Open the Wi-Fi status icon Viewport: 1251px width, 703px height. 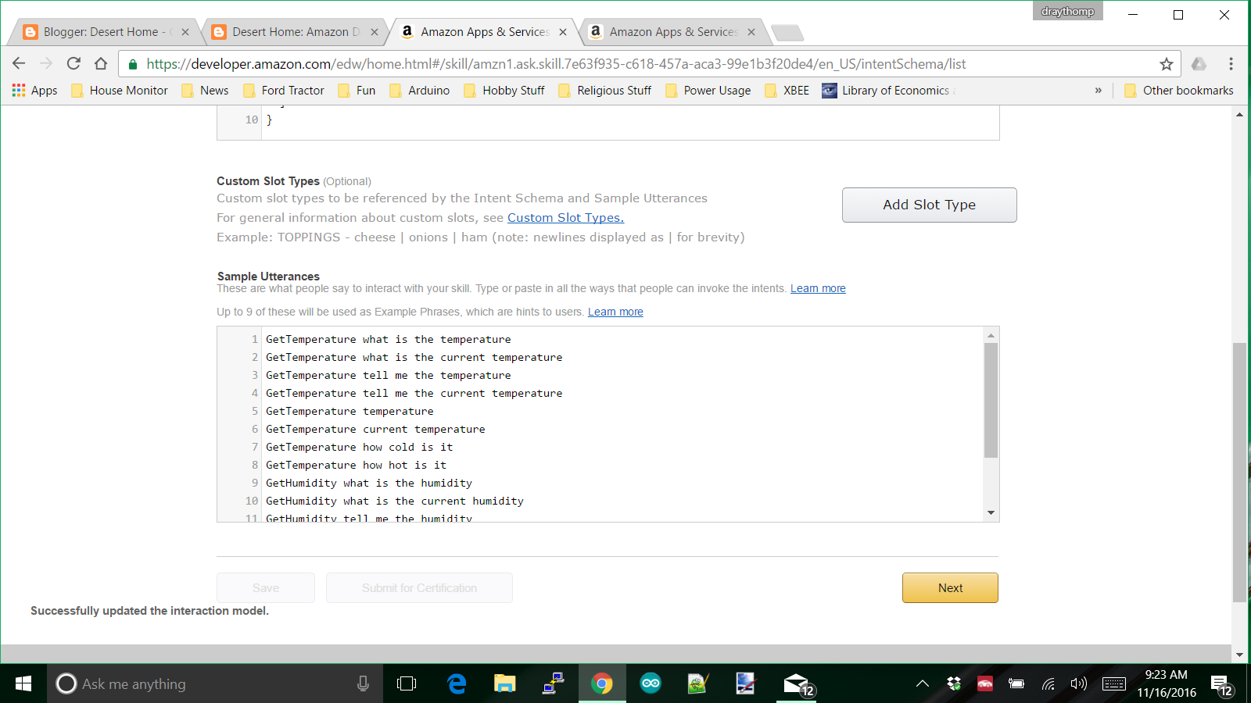coord(1048,683)
